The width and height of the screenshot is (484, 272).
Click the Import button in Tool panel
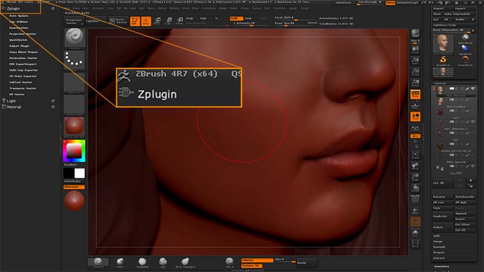tap(443, 8)
